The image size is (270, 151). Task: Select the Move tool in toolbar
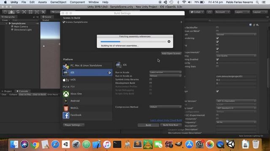[x=11, y=12]
